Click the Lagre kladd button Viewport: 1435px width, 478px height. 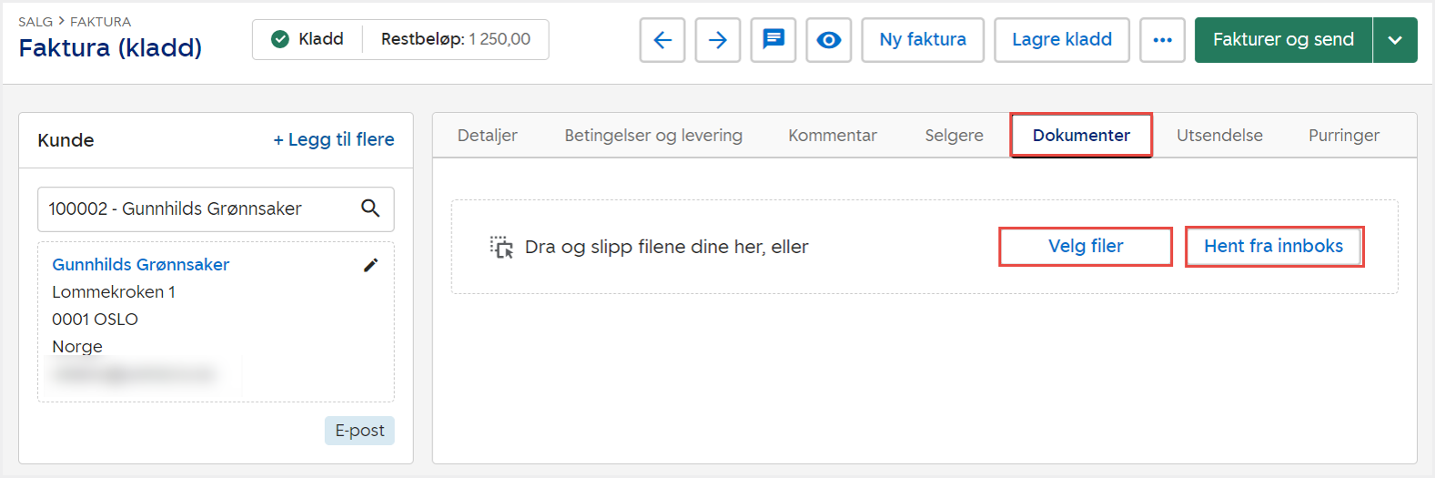tap(1061, 40)
